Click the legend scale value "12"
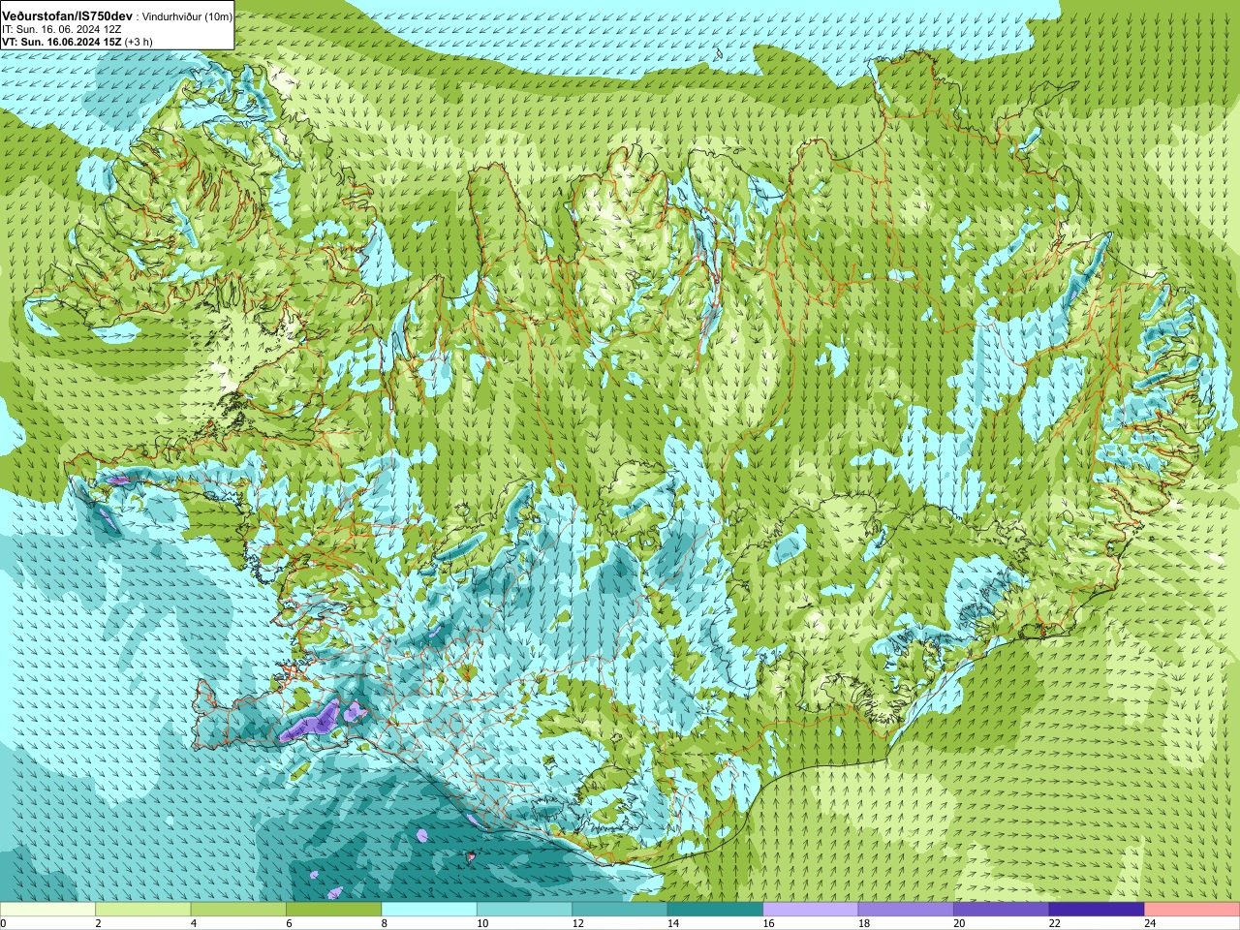This screenshot has height=930, width=1240. click(x=577, y=923)
